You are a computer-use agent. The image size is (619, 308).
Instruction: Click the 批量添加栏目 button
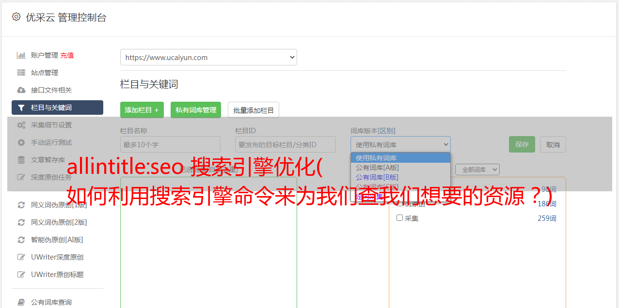point(254,110)
